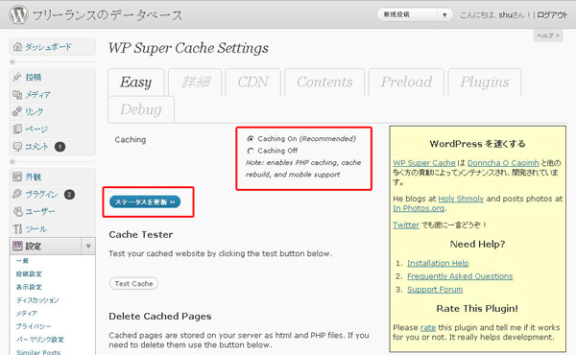
Task: Collapse the 設定 menu arrow
Action: pyautogui.click(x=88, y=247)
